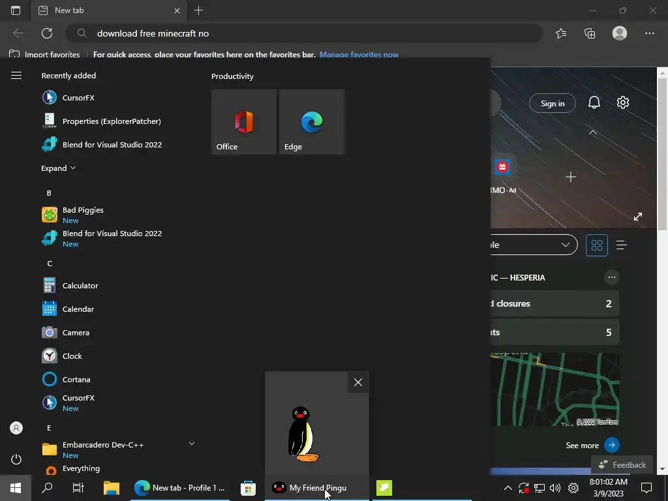The height and width of the screenshot is (501, 668).
Task: Switch to Edge New tab taskbar button
Action: pos(180,488)
